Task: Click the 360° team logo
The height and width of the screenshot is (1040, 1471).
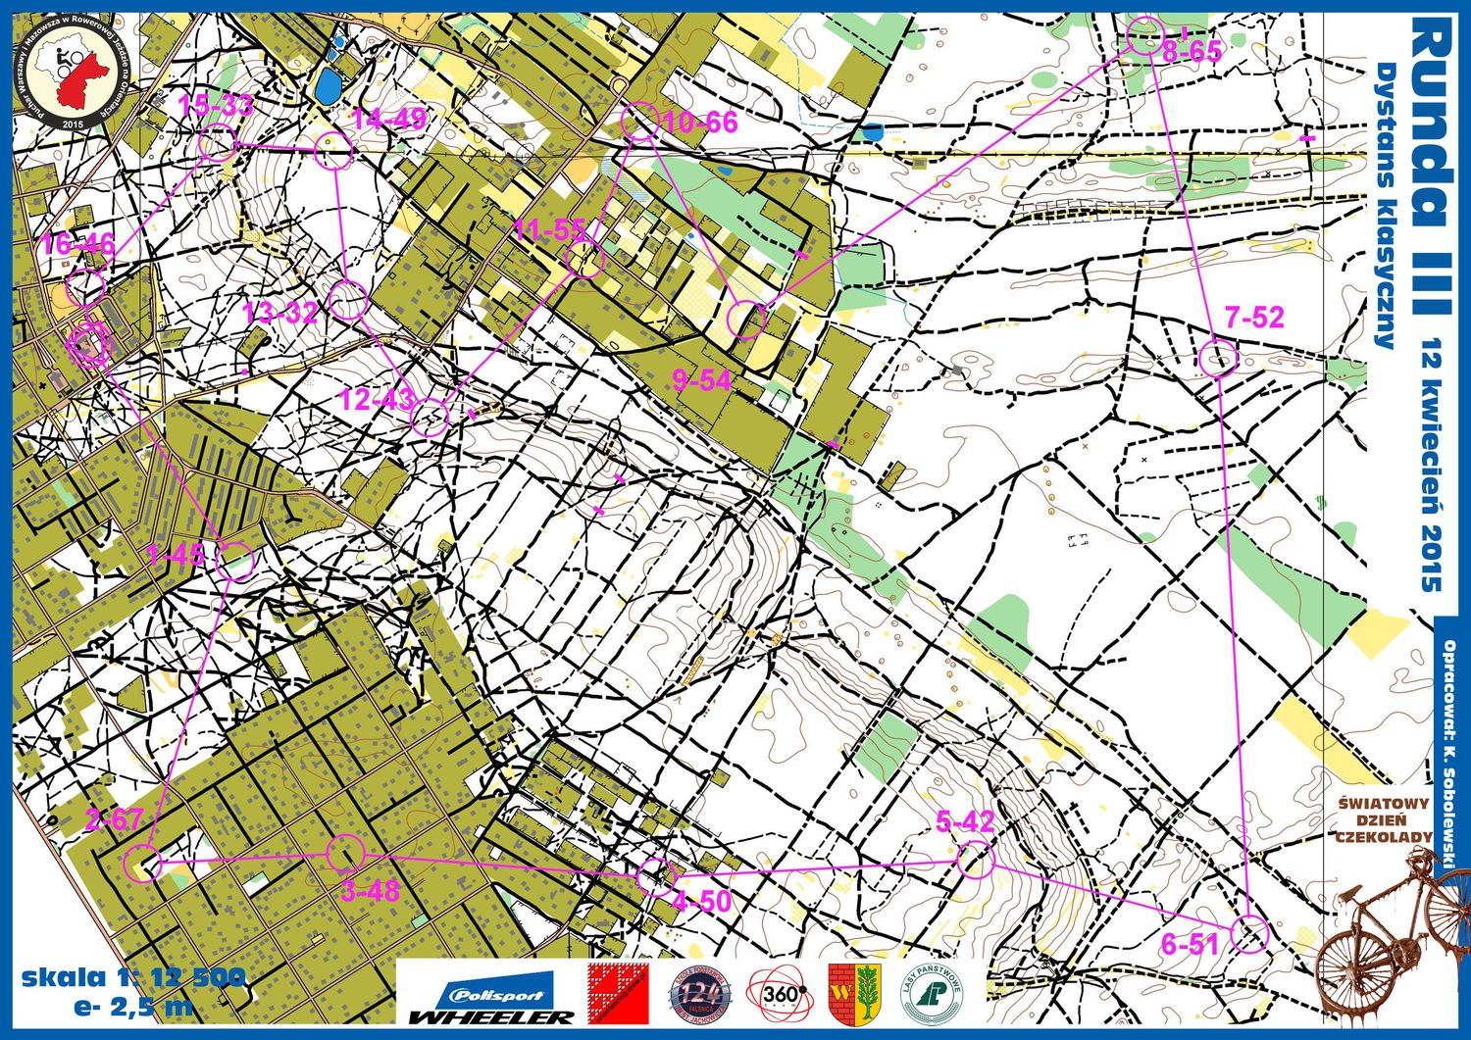Action: coord(782,995)
